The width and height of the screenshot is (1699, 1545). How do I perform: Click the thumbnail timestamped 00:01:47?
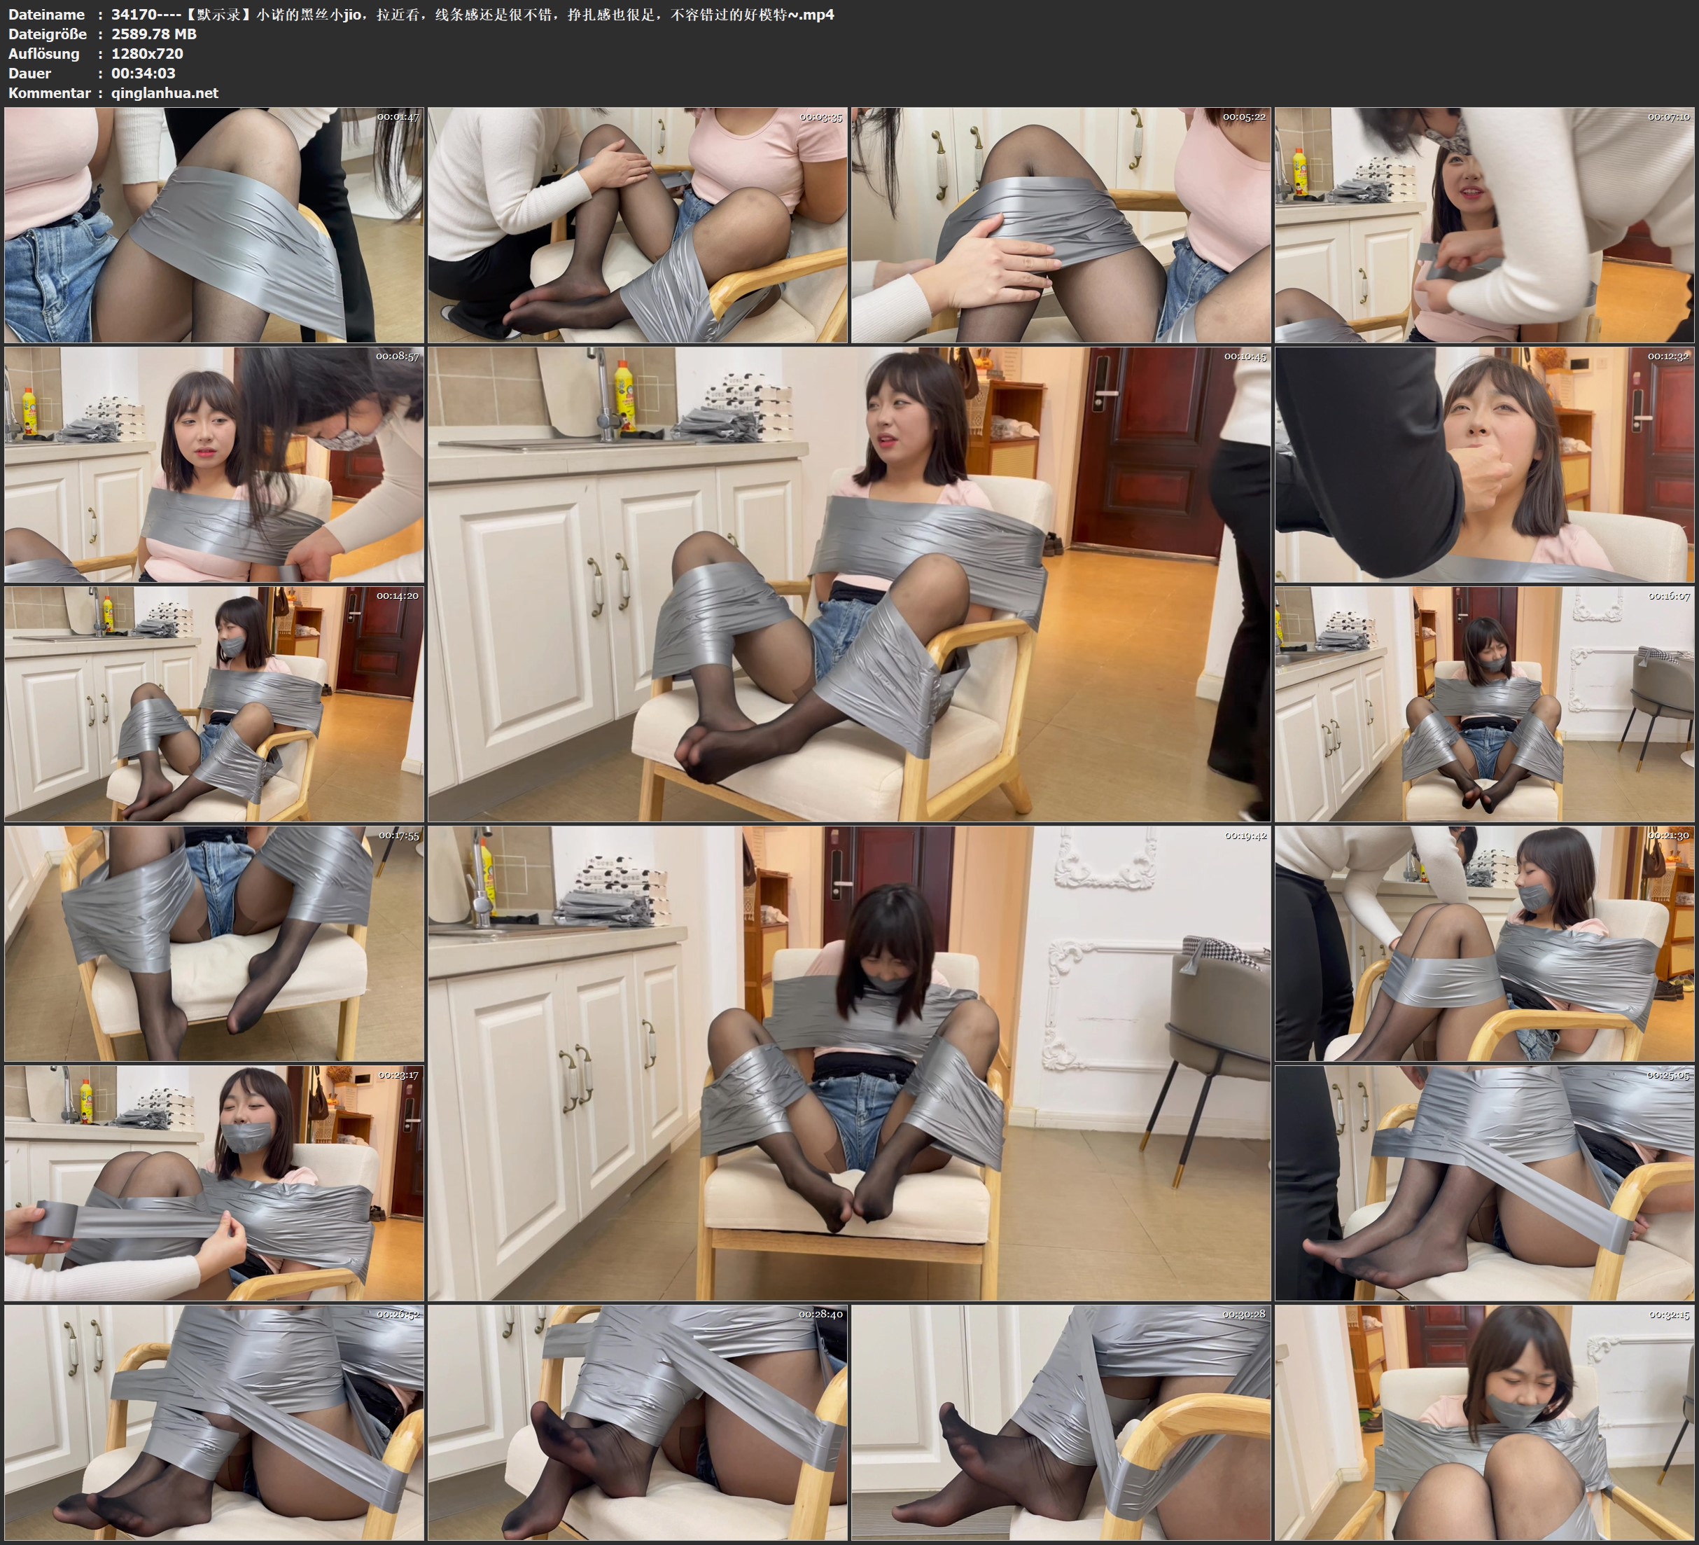(214, 226)
